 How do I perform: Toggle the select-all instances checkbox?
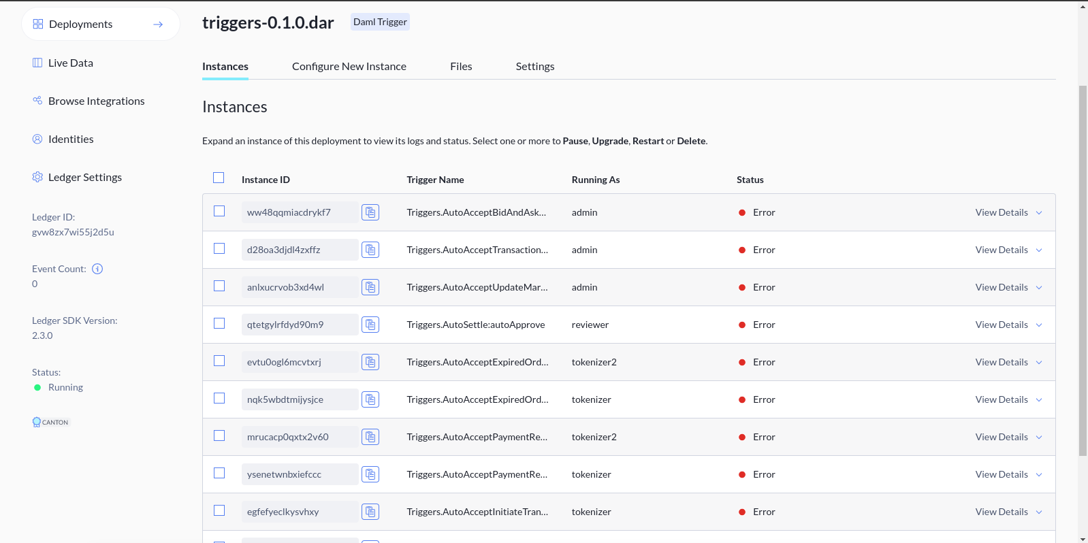tap(219, 178)
